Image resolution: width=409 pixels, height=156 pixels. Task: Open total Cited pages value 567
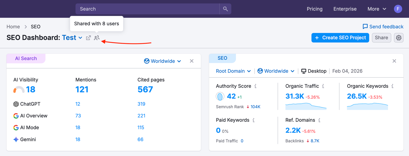pyautogui.click(x=145, y=90)
